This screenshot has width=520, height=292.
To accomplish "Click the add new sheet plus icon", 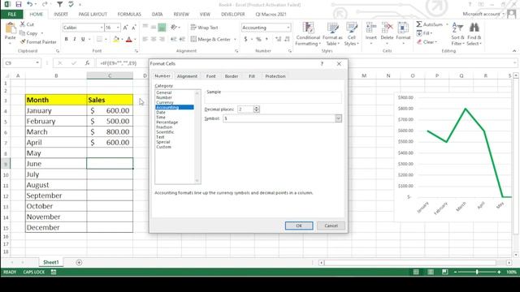I will [x=79, y=263].
